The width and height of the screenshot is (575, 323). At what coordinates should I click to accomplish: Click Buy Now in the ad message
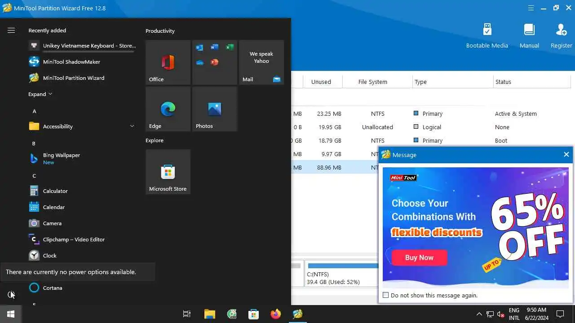419,258
